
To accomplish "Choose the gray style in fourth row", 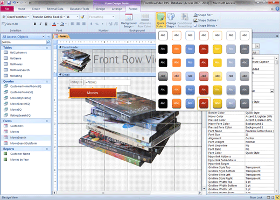I will 244,76.
